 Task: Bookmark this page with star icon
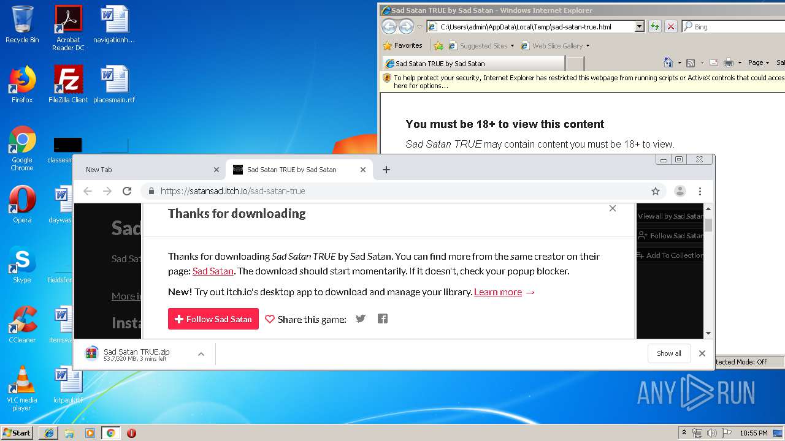click(x=656, y=191)
